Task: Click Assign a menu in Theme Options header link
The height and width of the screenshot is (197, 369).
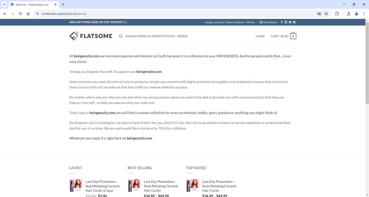Action: 156,36
